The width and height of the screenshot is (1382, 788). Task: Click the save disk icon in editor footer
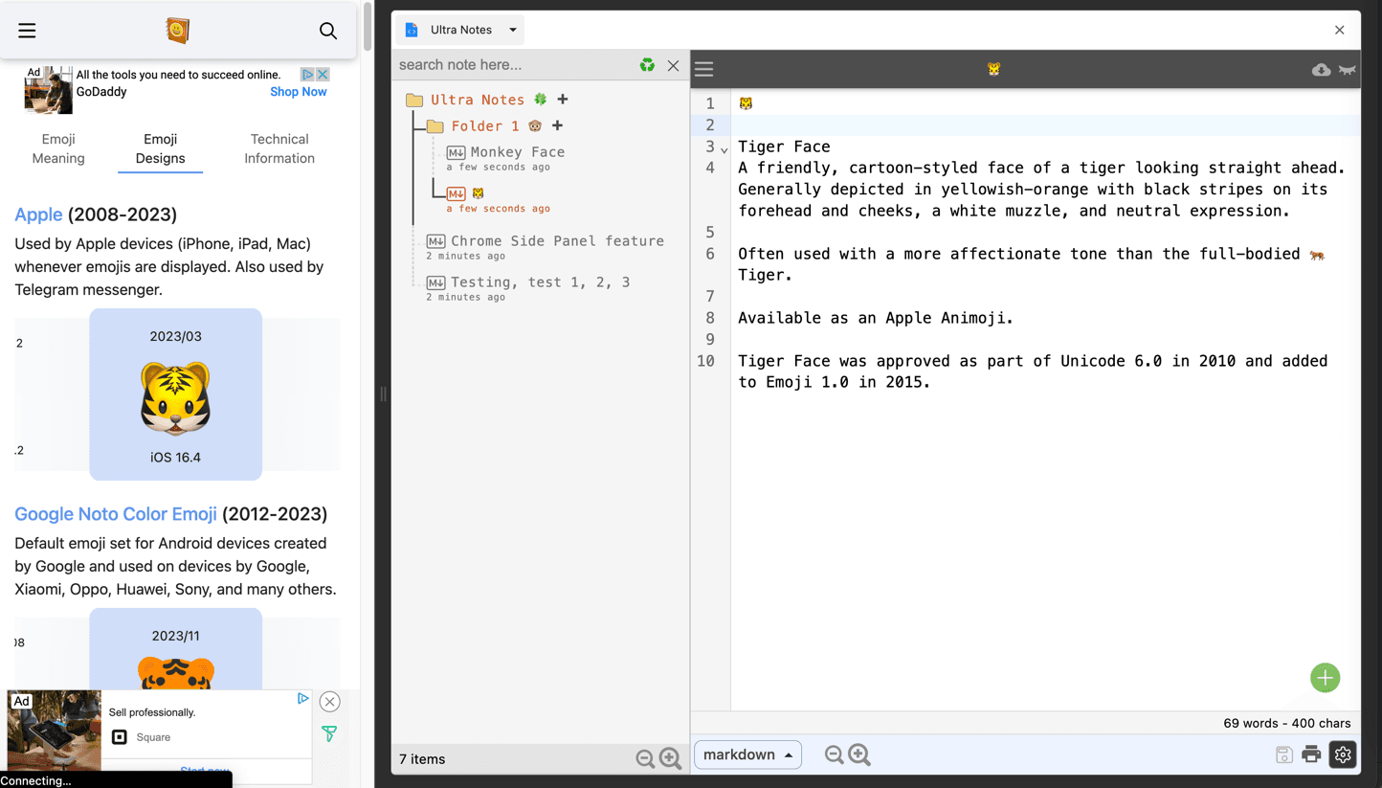[1284, 755]
